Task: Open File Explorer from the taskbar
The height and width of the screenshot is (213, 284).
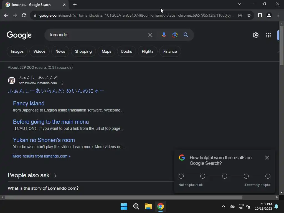Action: pos(148,206)
